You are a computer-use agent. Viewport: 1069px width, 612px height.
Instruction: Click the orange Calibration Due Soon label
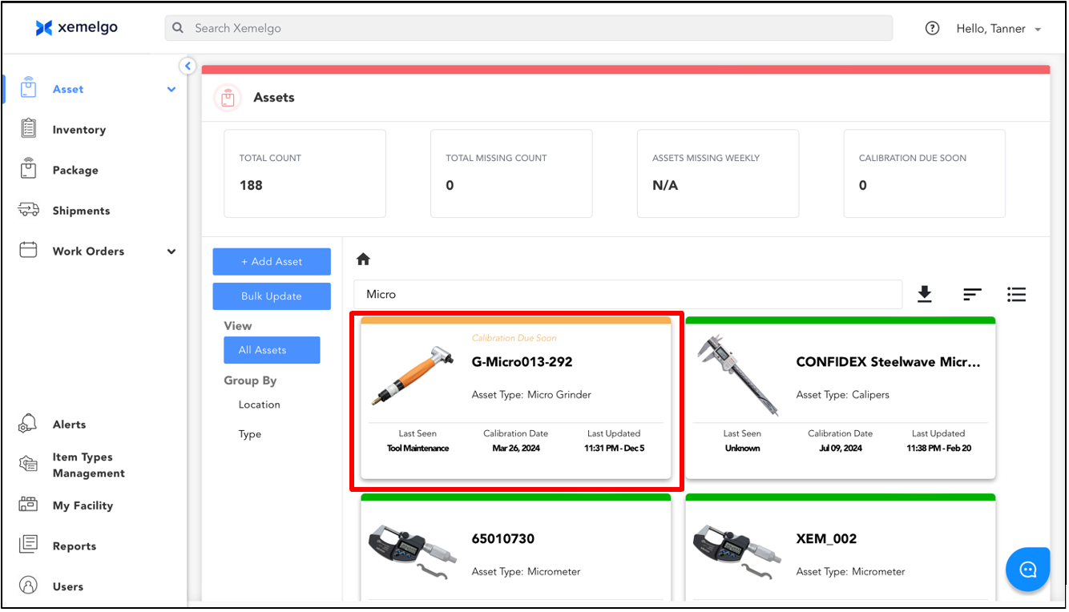514,338
